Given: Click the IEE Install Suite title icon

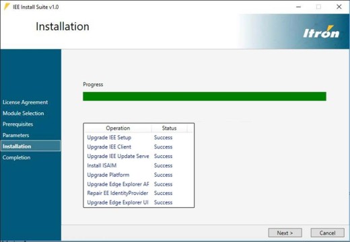Looking at the screenshot, I should click(7, 7).
